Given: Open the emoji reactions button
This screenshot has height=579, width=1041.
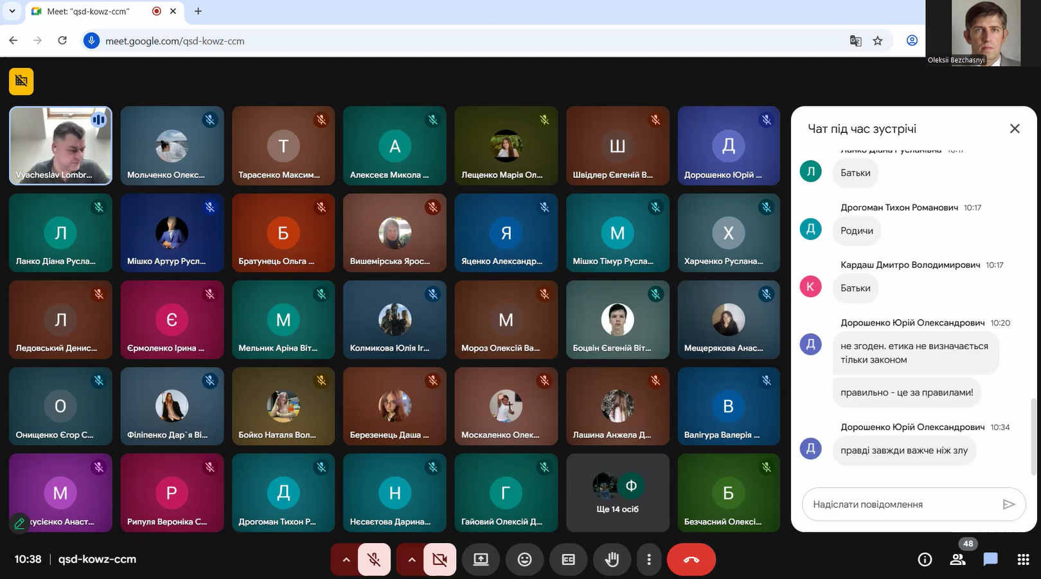Looking at the screenshot, I should click(x=524, y=560).
